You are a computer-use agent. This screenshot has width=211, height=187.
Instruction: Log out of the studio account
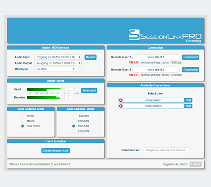tap(195, 164)
